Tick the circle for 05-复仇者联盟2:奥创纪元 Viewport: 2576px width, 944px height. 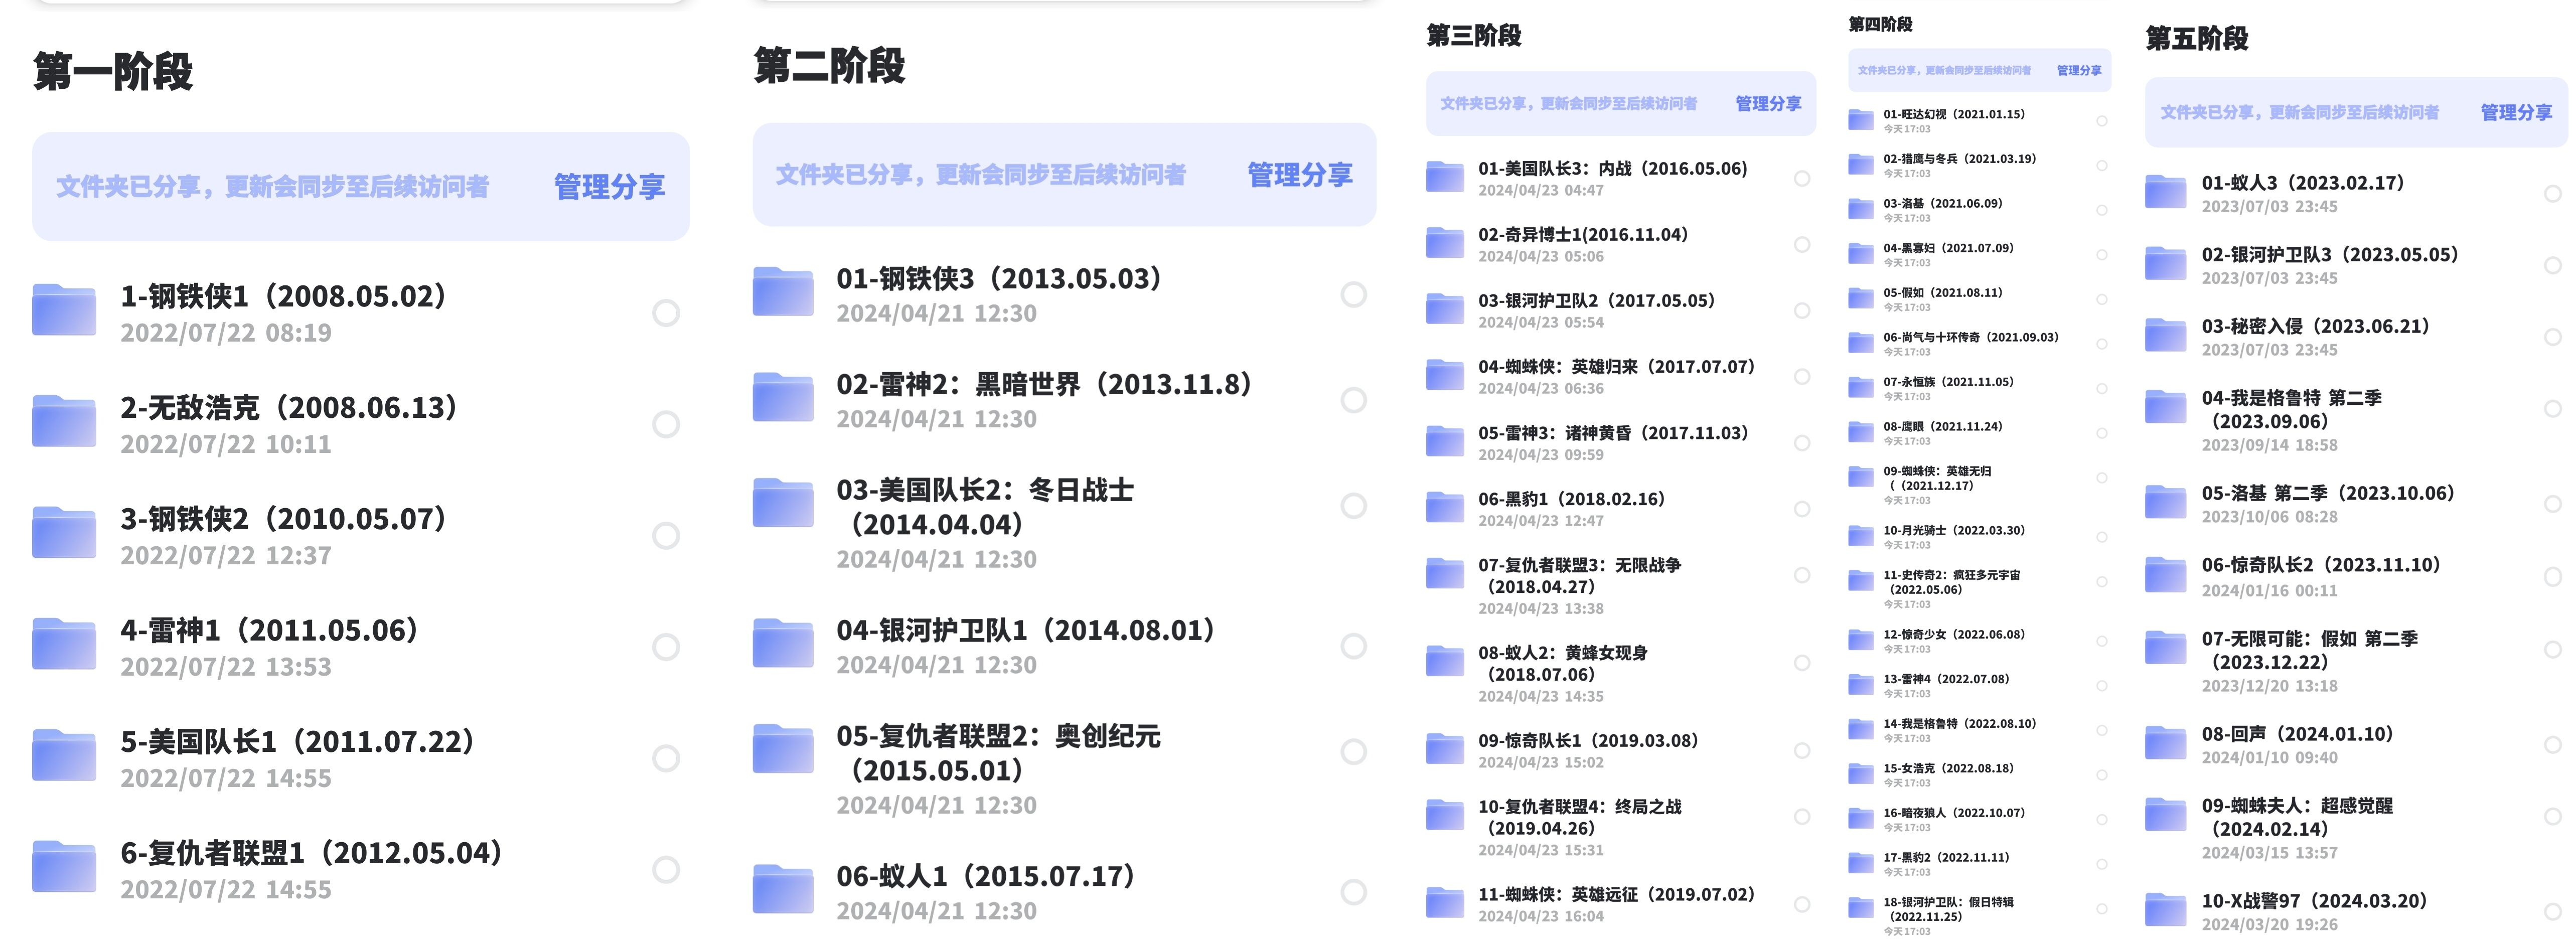pos(1354,752)
